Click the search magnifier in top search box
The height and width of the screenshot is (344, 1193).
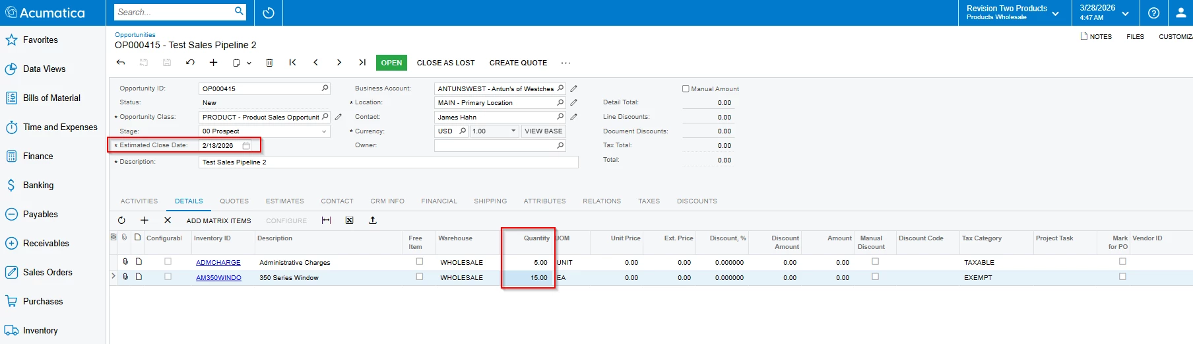tap(239, 11)
